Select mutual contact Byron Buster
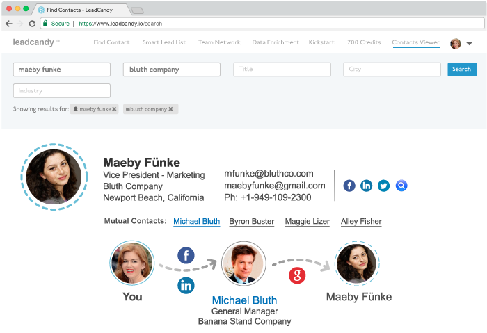 pyautogui.click(x=252, y=222)
